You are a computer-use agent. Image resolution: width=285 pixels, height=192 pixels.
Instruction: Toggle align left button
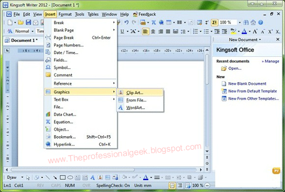point(145,31)
